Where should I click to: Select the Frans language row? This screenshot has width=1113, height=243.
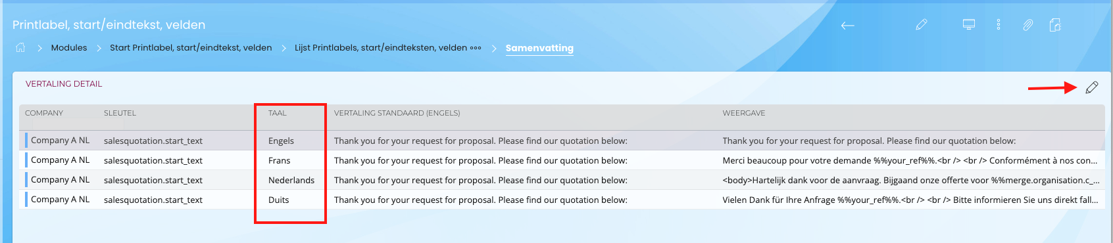562,160
